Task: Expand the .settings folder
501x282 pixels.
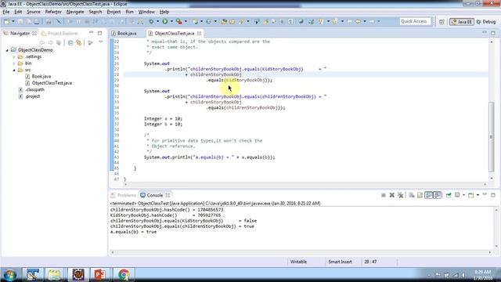Action: tap(14, 57)
